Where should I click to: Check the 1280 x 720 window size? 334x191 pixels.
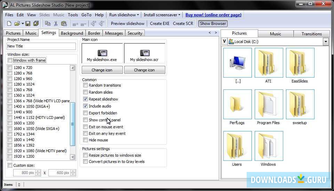click(x=10, y=68)
